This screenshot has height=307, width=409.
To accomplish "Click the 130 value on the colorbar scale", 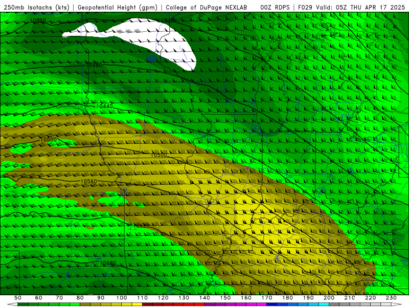I will coord(184,298).
